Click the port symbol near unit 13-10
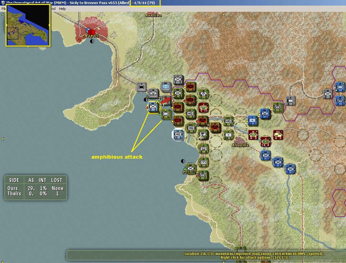The width and height of the screenshot is (346, 263). pos(183,161)
